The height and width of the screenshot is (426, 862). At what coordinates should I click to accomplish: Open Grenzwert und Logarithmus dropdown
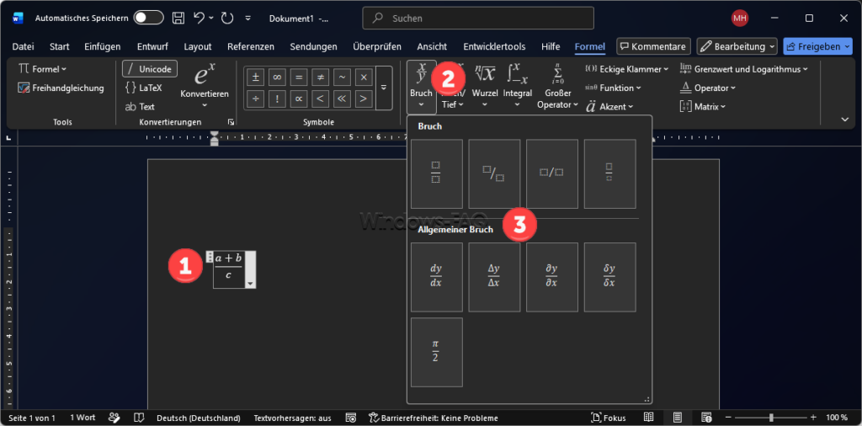(744, 69)
